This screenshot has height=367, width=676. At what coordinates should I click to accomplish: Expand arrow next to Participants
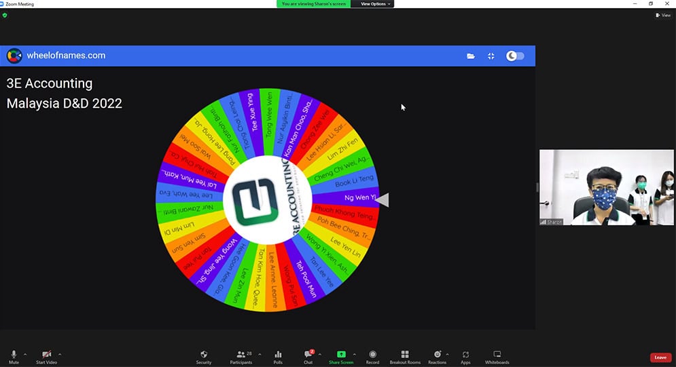click(x=260, y=354)
